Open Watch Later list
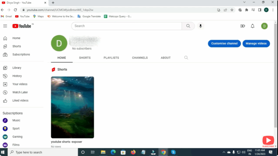The image size is (278, 156). tap(20, 92)
